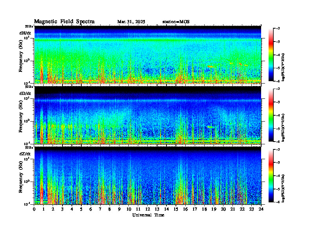Click the dZ/dt spectrogram plot area
The height and width of the screenshot is (240, 311).
(148, 176)
